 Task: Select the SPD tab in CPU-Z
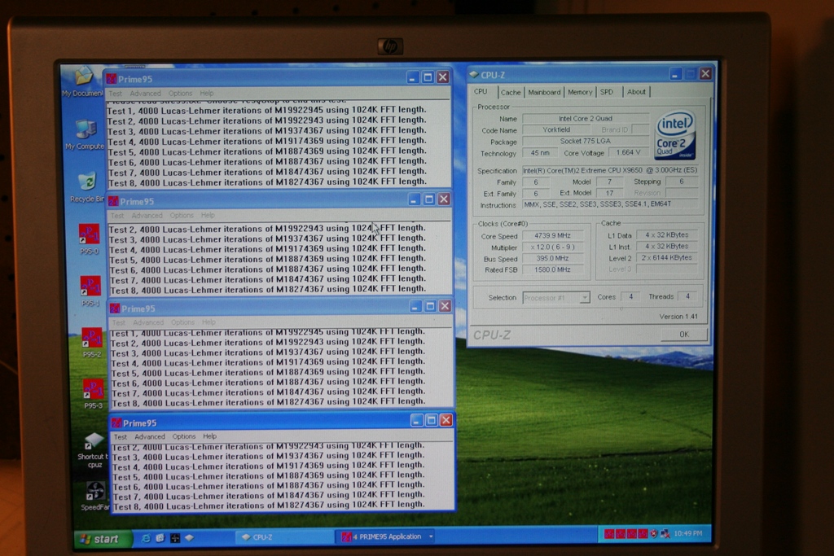[607, 92]
